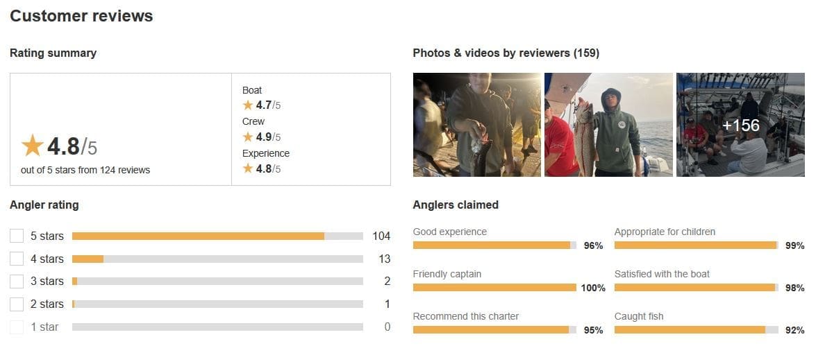Click the Photos & videos by reviewers heading
The image size is (816, 346).
[506, 53]
